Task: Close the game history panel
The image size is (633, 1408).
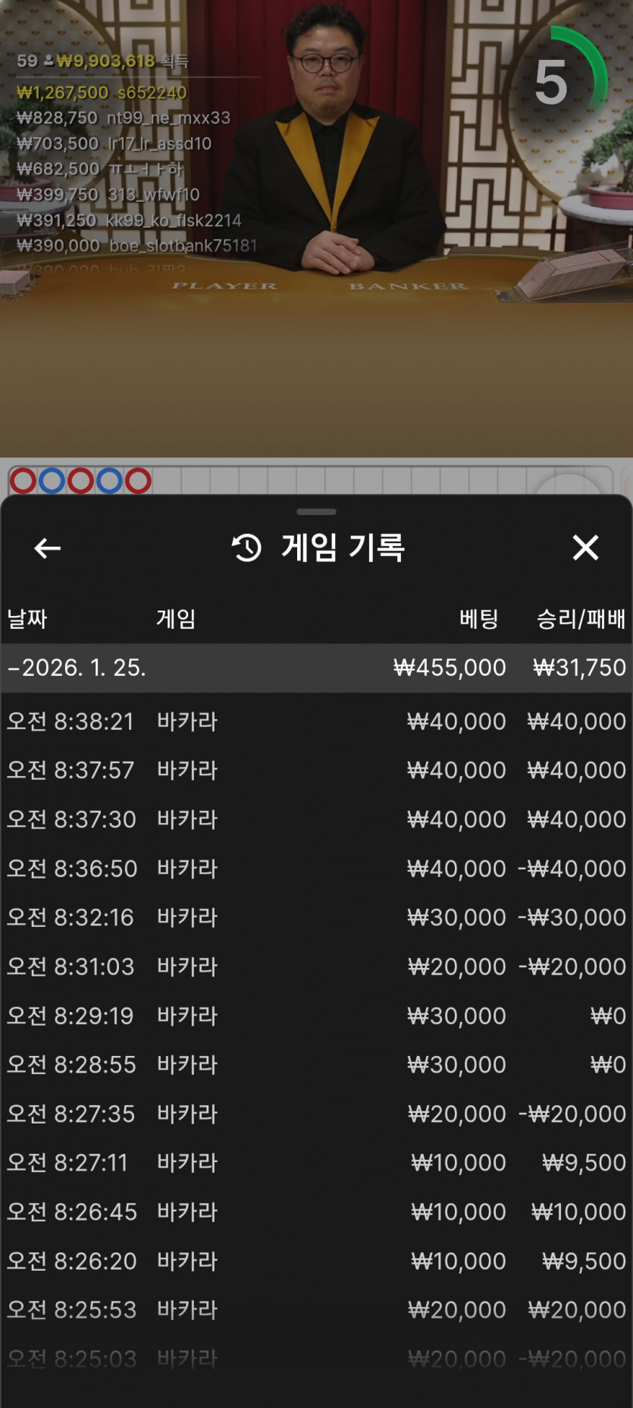Action: pyautogui.click(x=585, y=548)
